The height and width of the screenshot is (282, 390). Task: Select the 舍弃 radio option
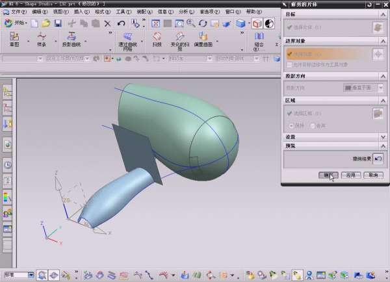pyautogui.click(x=312, y=125)
